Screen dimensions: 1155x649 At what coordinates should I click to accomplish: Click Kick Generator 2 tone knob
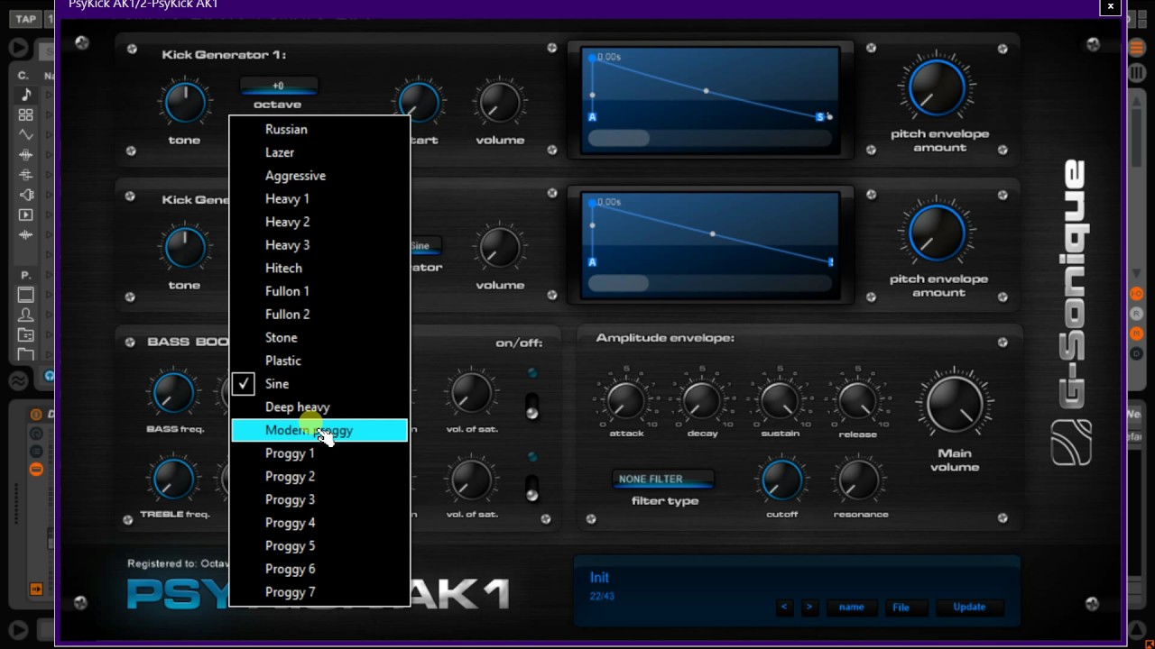pos(185,247)
